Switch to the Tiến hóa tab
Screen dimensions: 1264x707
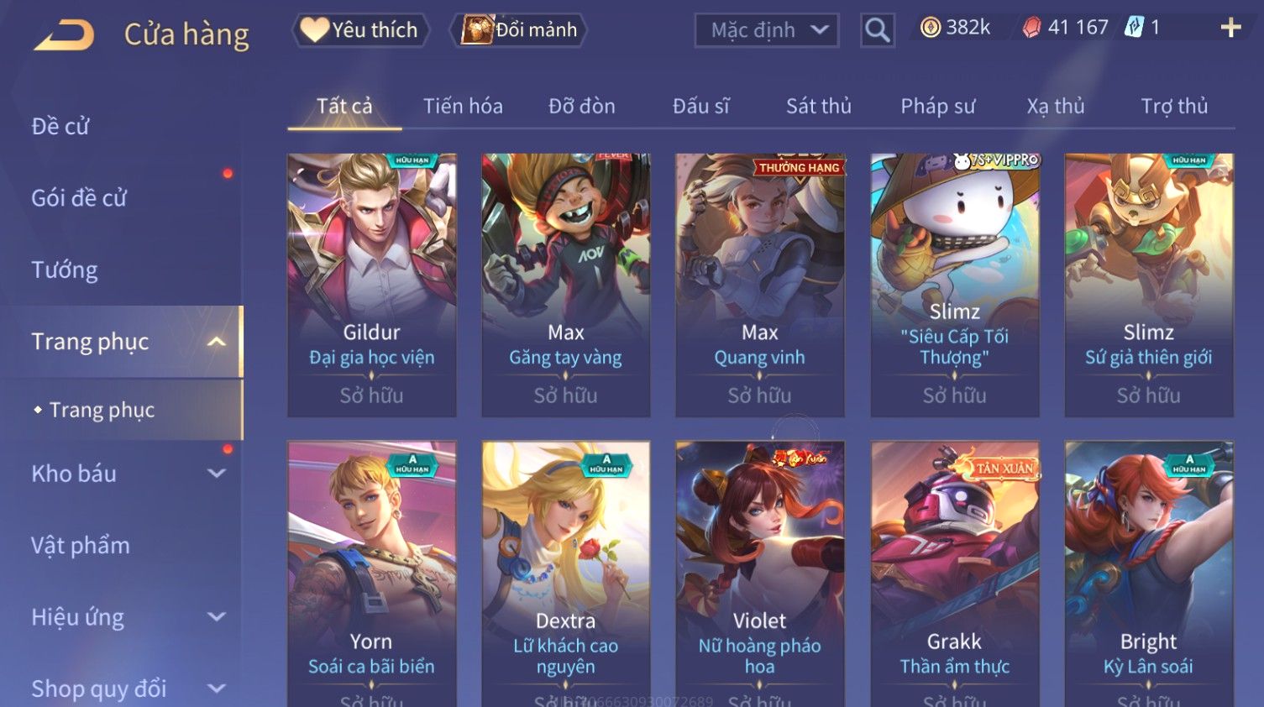click(463, 107)
